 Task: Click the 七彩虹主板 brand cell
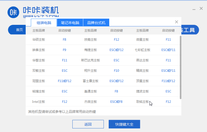point(142,50)
